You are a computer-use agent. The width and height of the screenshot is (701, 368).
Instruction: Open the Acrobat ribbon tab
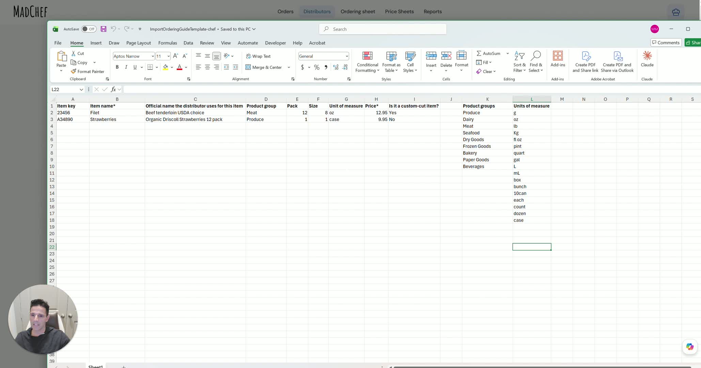point(317,43)
